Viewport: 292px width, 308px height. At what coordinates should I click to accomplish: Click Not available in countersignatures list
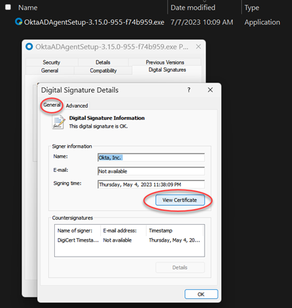[117, 240]
